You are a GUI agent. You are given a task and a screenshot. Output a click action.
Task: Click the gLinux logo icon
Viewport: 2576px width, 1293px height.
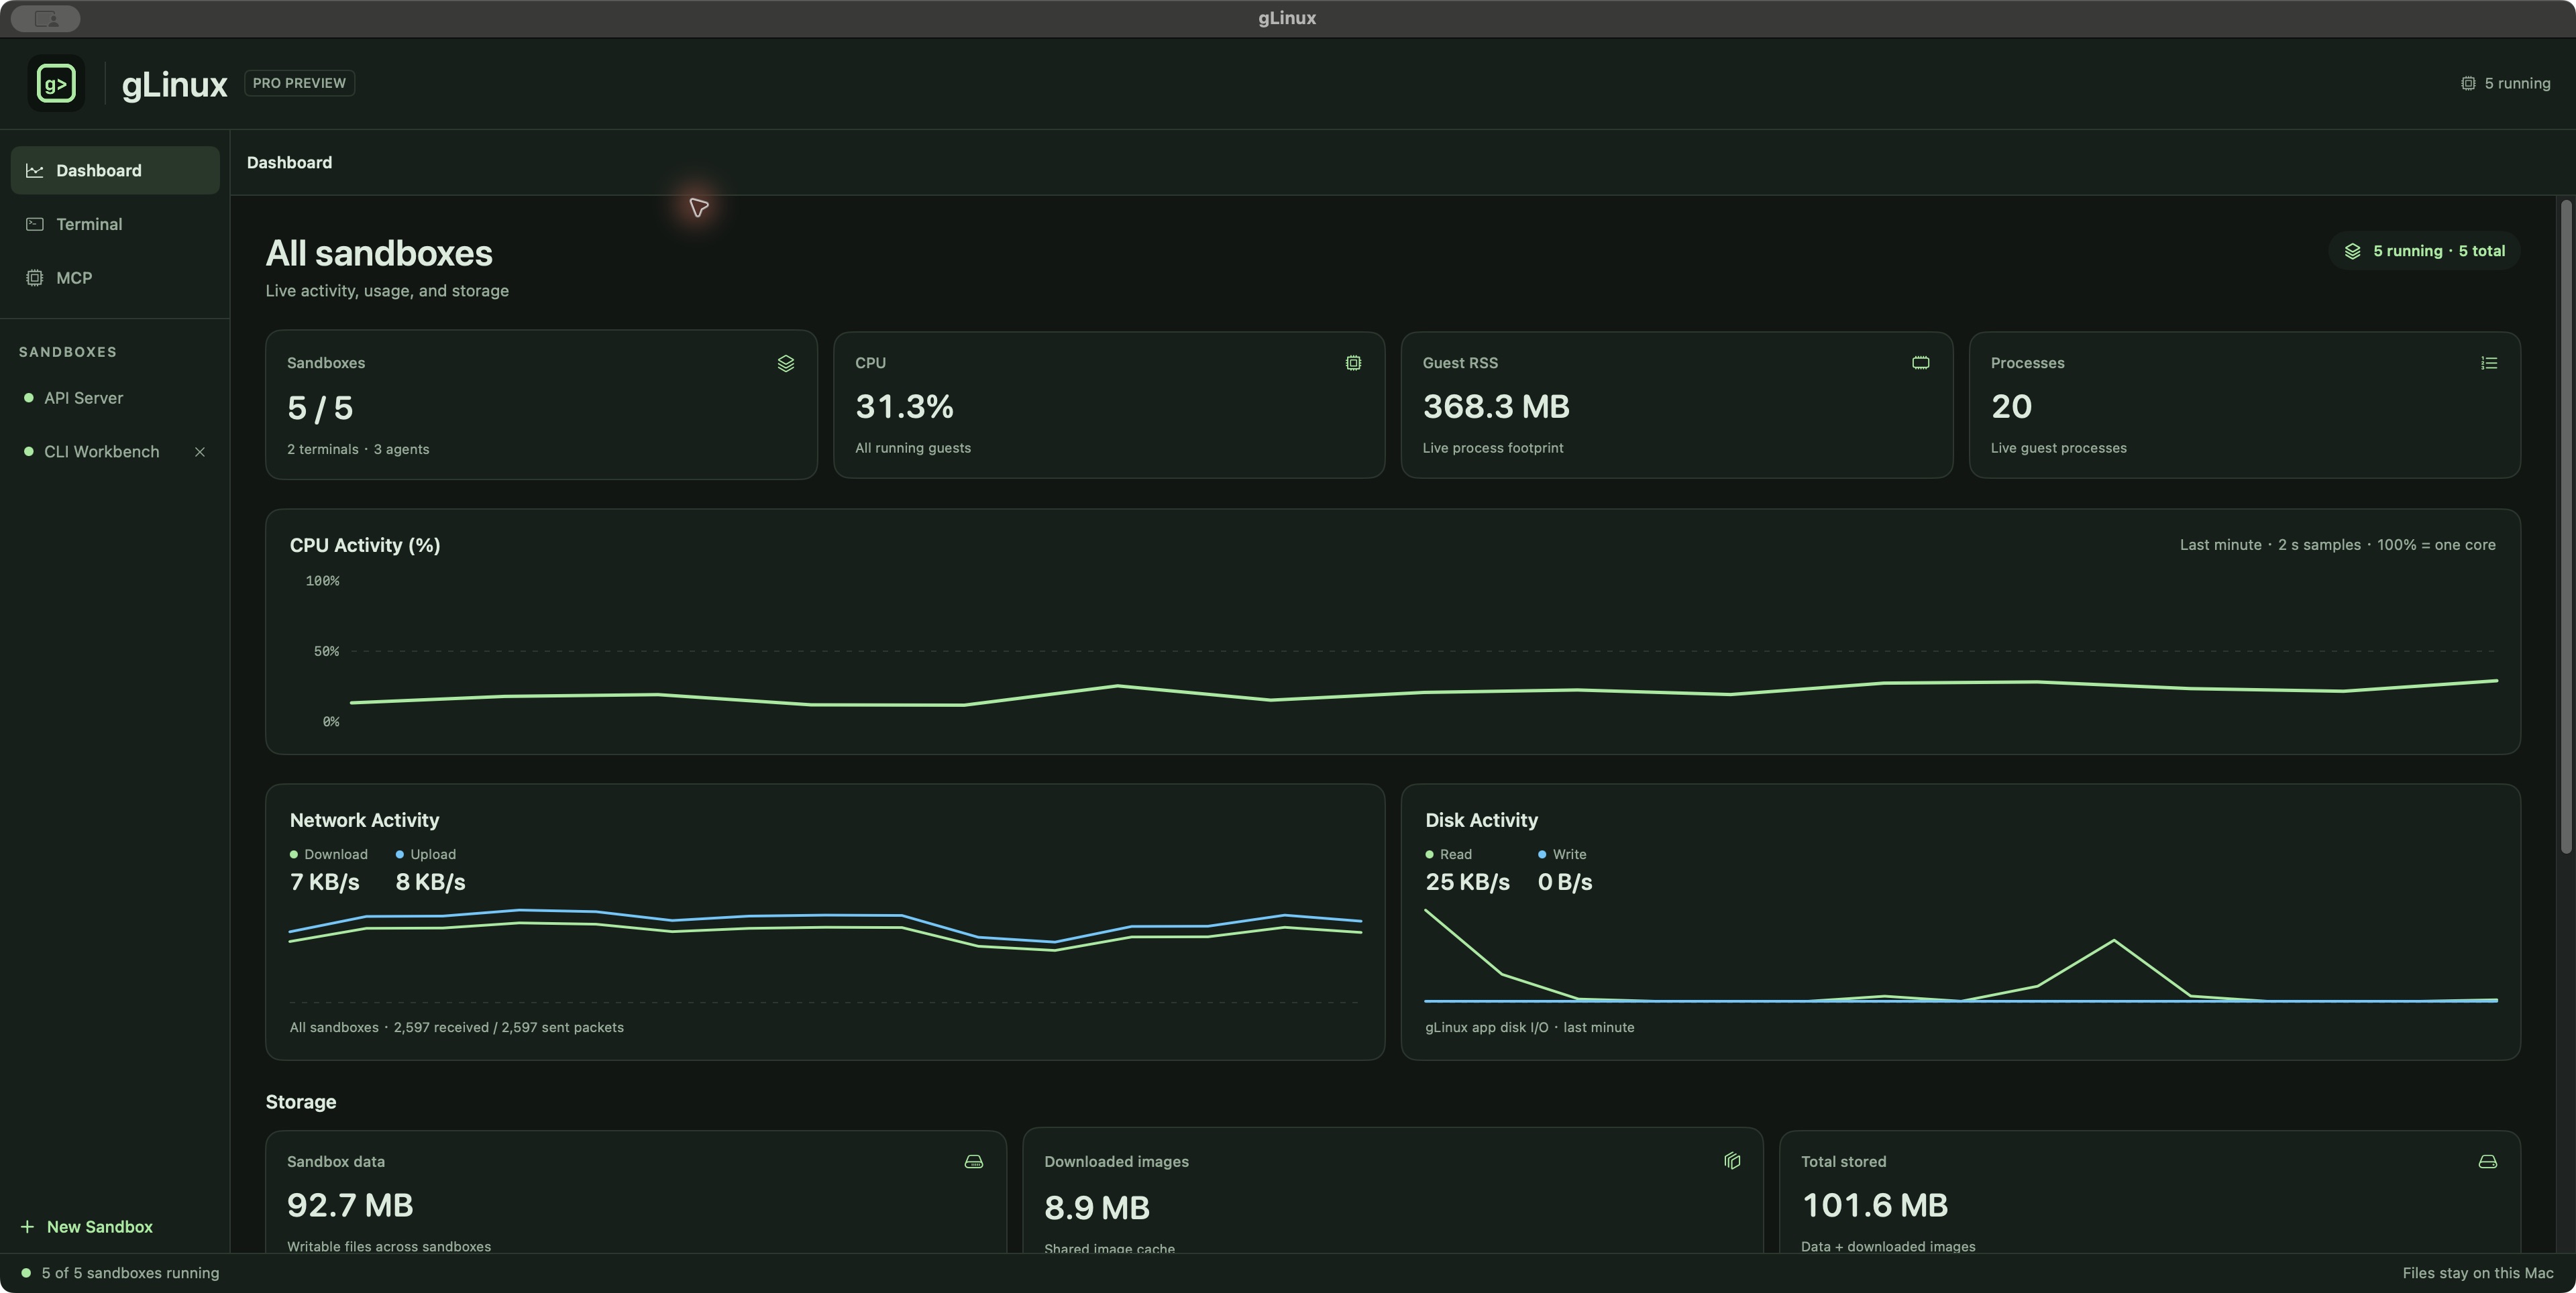pyautogui.click(x=56, y=83)
